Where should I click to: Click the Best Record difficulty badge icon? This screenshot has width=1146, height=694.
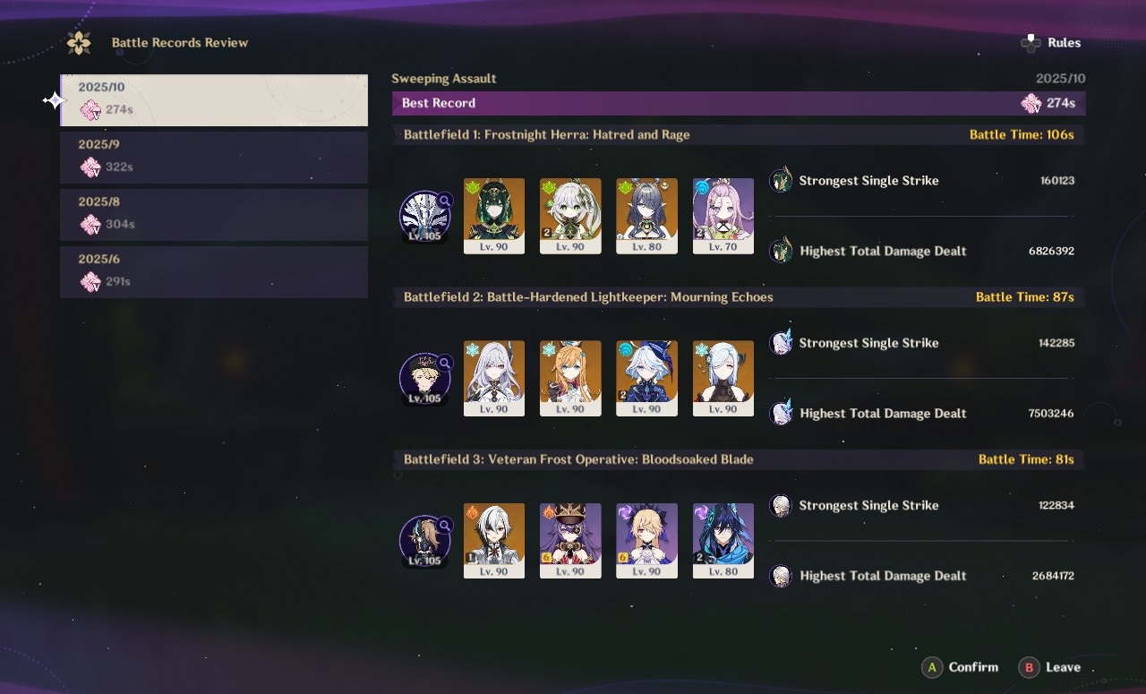pyautogui.click(x=1031, y=103)
